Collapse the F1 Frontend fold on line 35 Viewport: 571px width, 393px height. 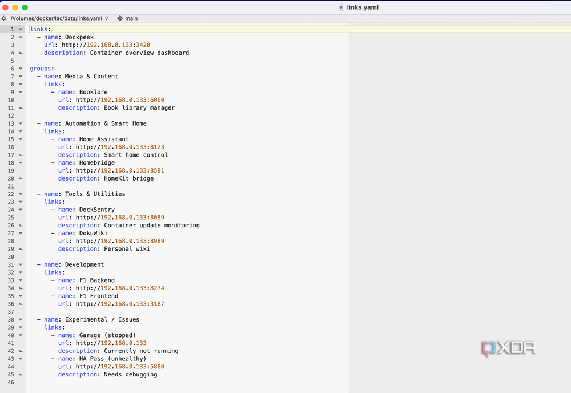(x=21, y=296)
